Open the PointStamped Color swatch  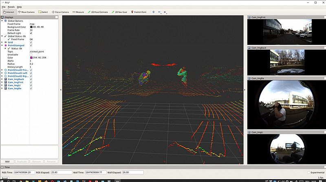31,58
